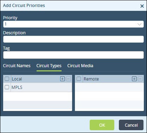Open the Priority dropdown
This screenshot has width=147, height=133.
pyautogui.click(x=73, y=24)
